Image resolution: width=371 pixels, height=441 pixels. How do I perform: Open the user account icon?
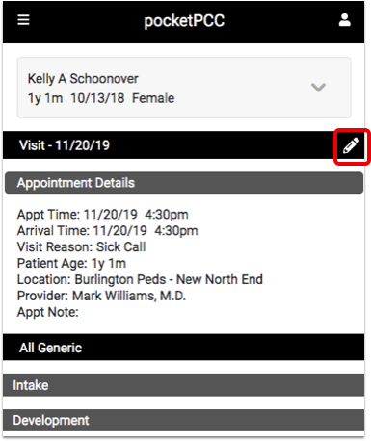[345, 20]
